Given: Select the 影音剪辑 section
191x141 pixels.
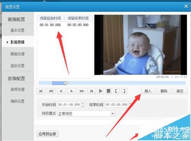Looking at the screenshot, I should click(18, 42).
